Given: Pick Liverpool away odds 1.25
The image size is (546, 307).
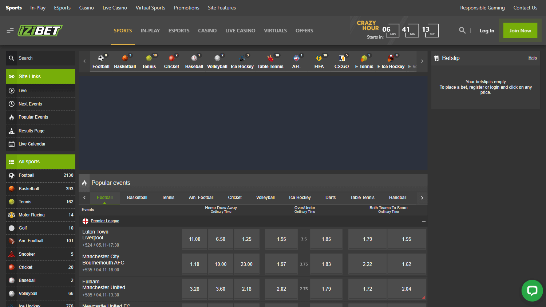Looking at the screenshot, I should coord(247,239).
